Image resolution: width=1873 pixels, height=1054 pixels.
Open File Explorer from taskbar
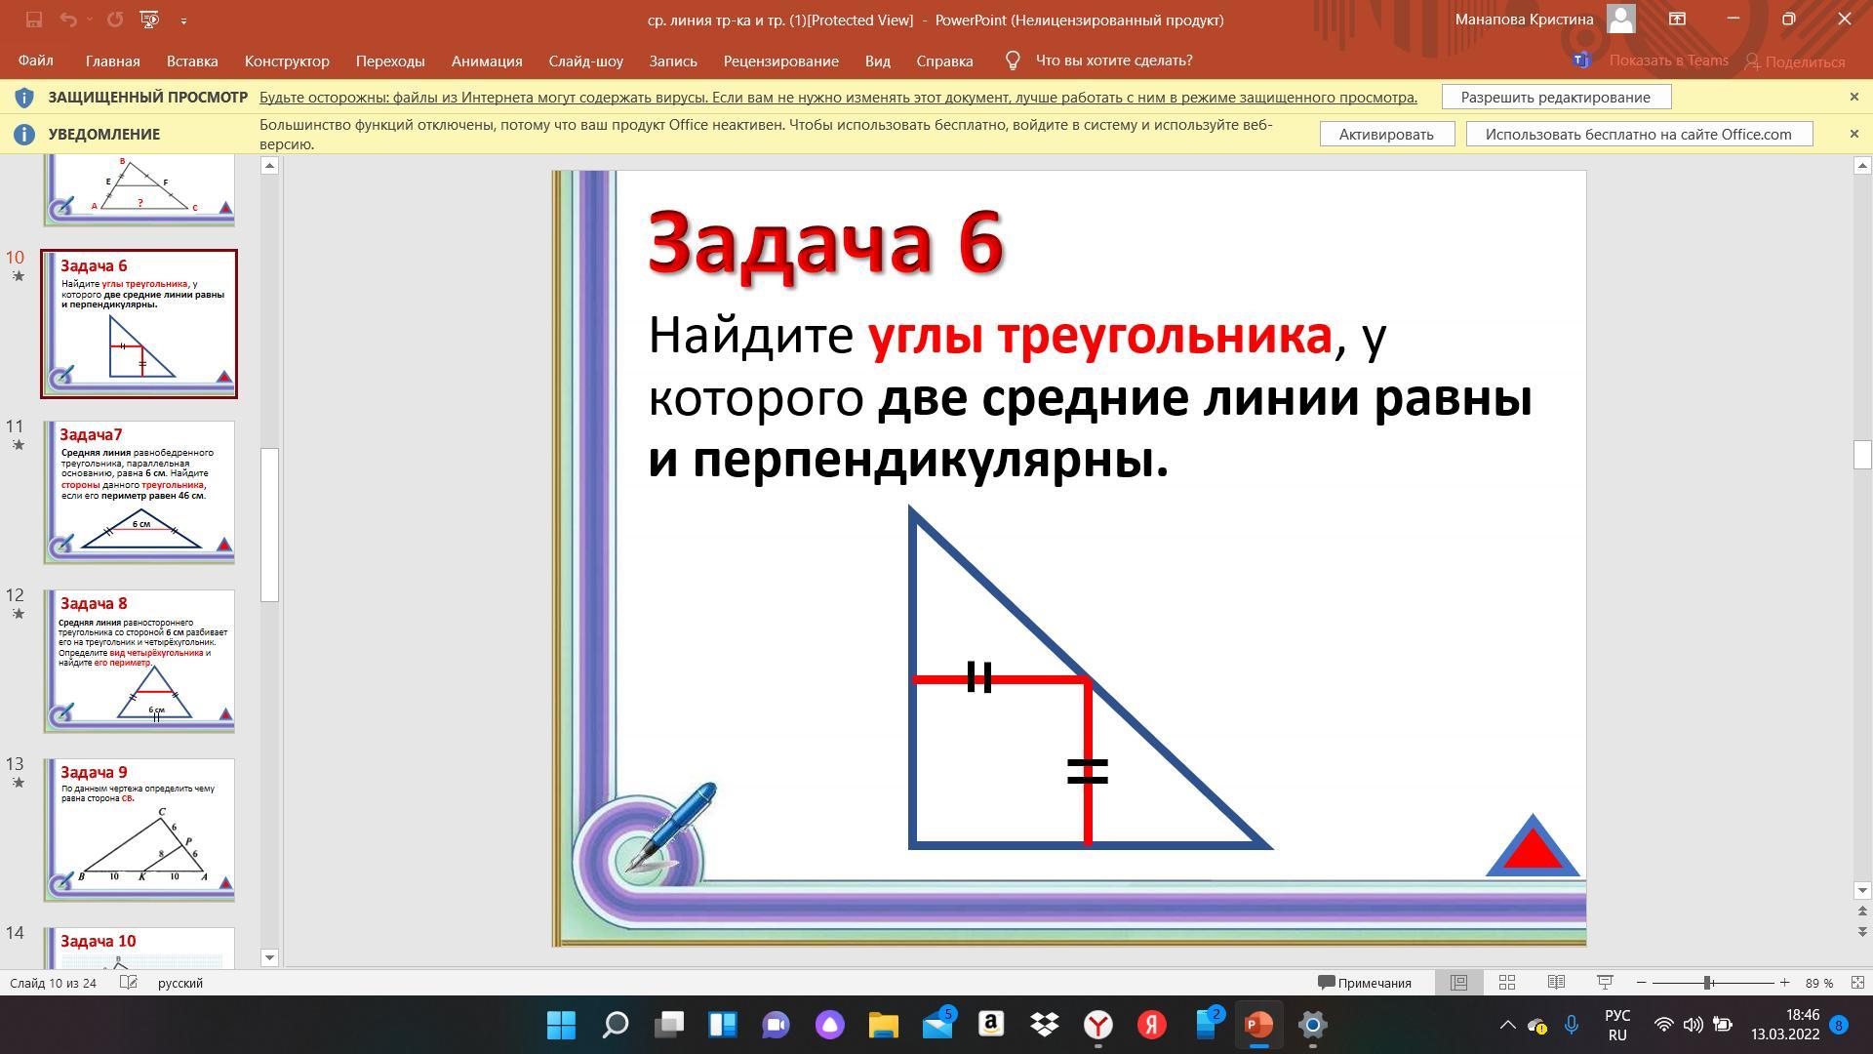click(883, 1025)
